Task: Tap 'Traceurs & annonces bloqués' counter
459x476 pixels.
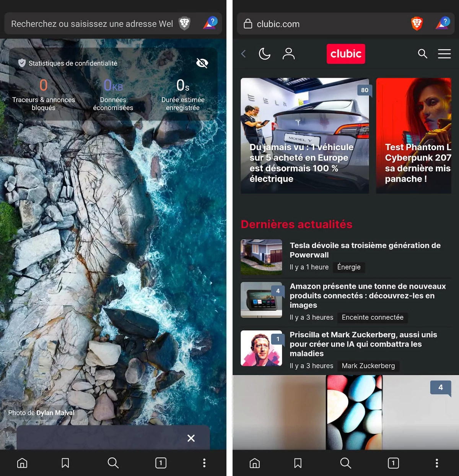Action: tap(44, 95)
